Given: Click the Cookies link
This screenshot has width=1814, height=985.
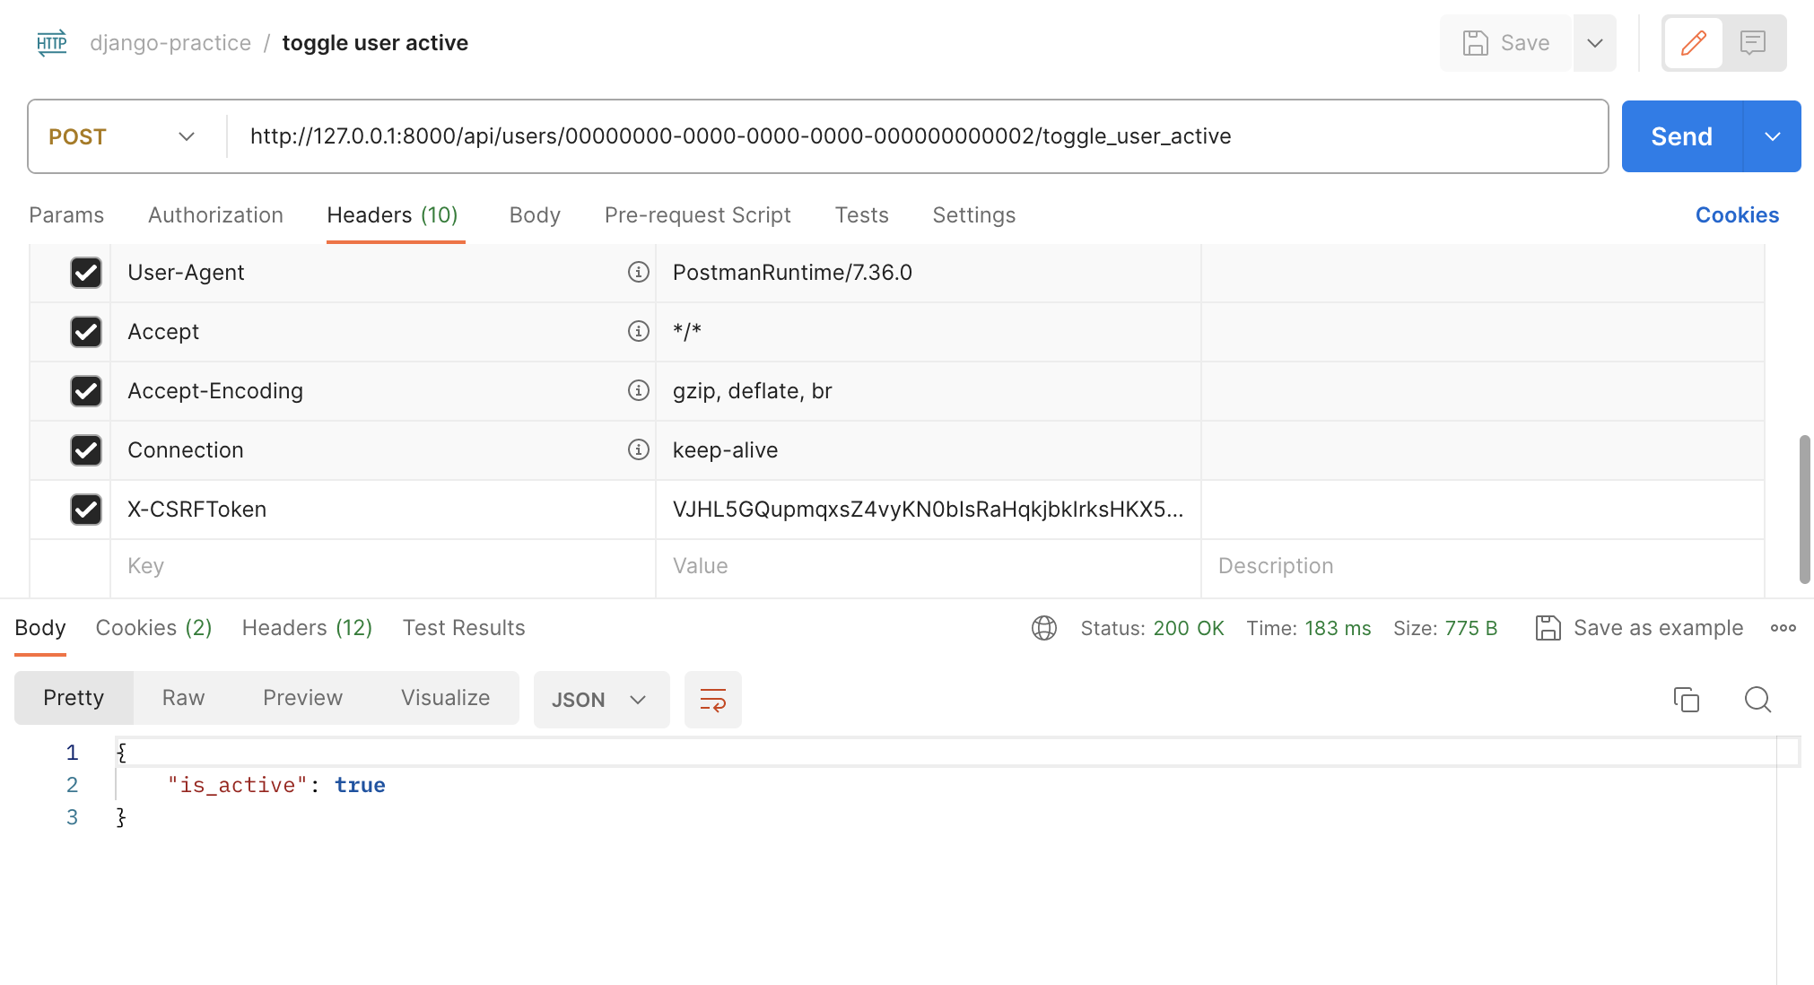Looking at the screenshot, I should [1736, 215].
